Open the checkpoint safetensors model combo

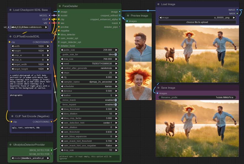[30, 27]
